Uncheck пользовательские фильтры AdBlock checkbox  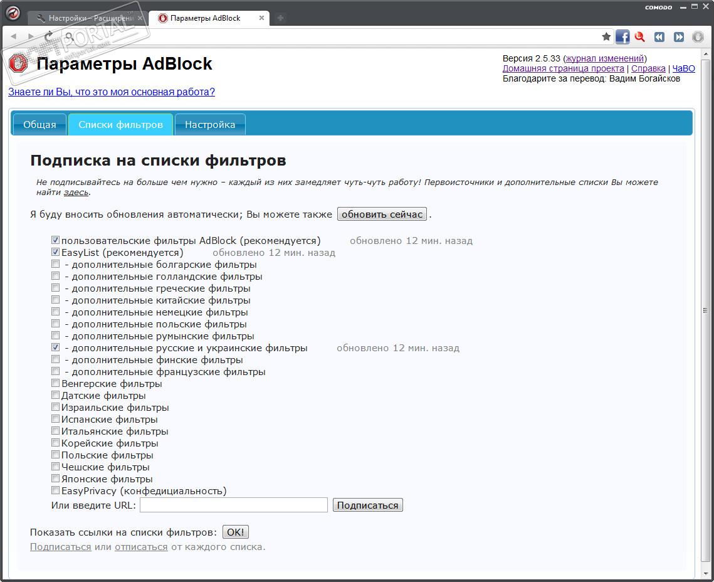(55, 240)
